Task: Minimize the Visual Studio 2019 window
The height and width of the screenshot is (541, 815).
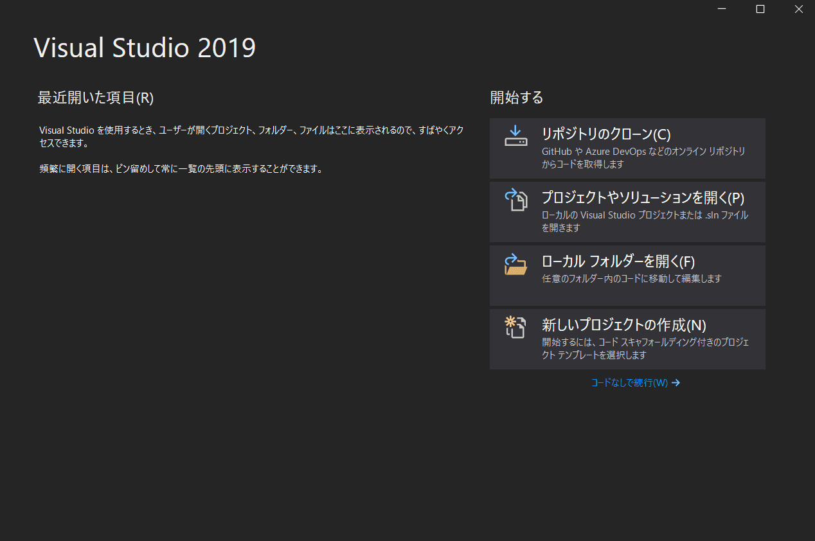Action: click(722, 9)
